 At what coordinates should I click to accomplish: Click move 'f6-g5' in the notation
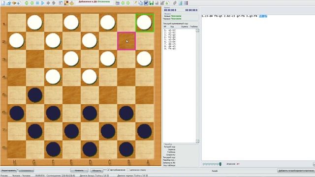218,16
